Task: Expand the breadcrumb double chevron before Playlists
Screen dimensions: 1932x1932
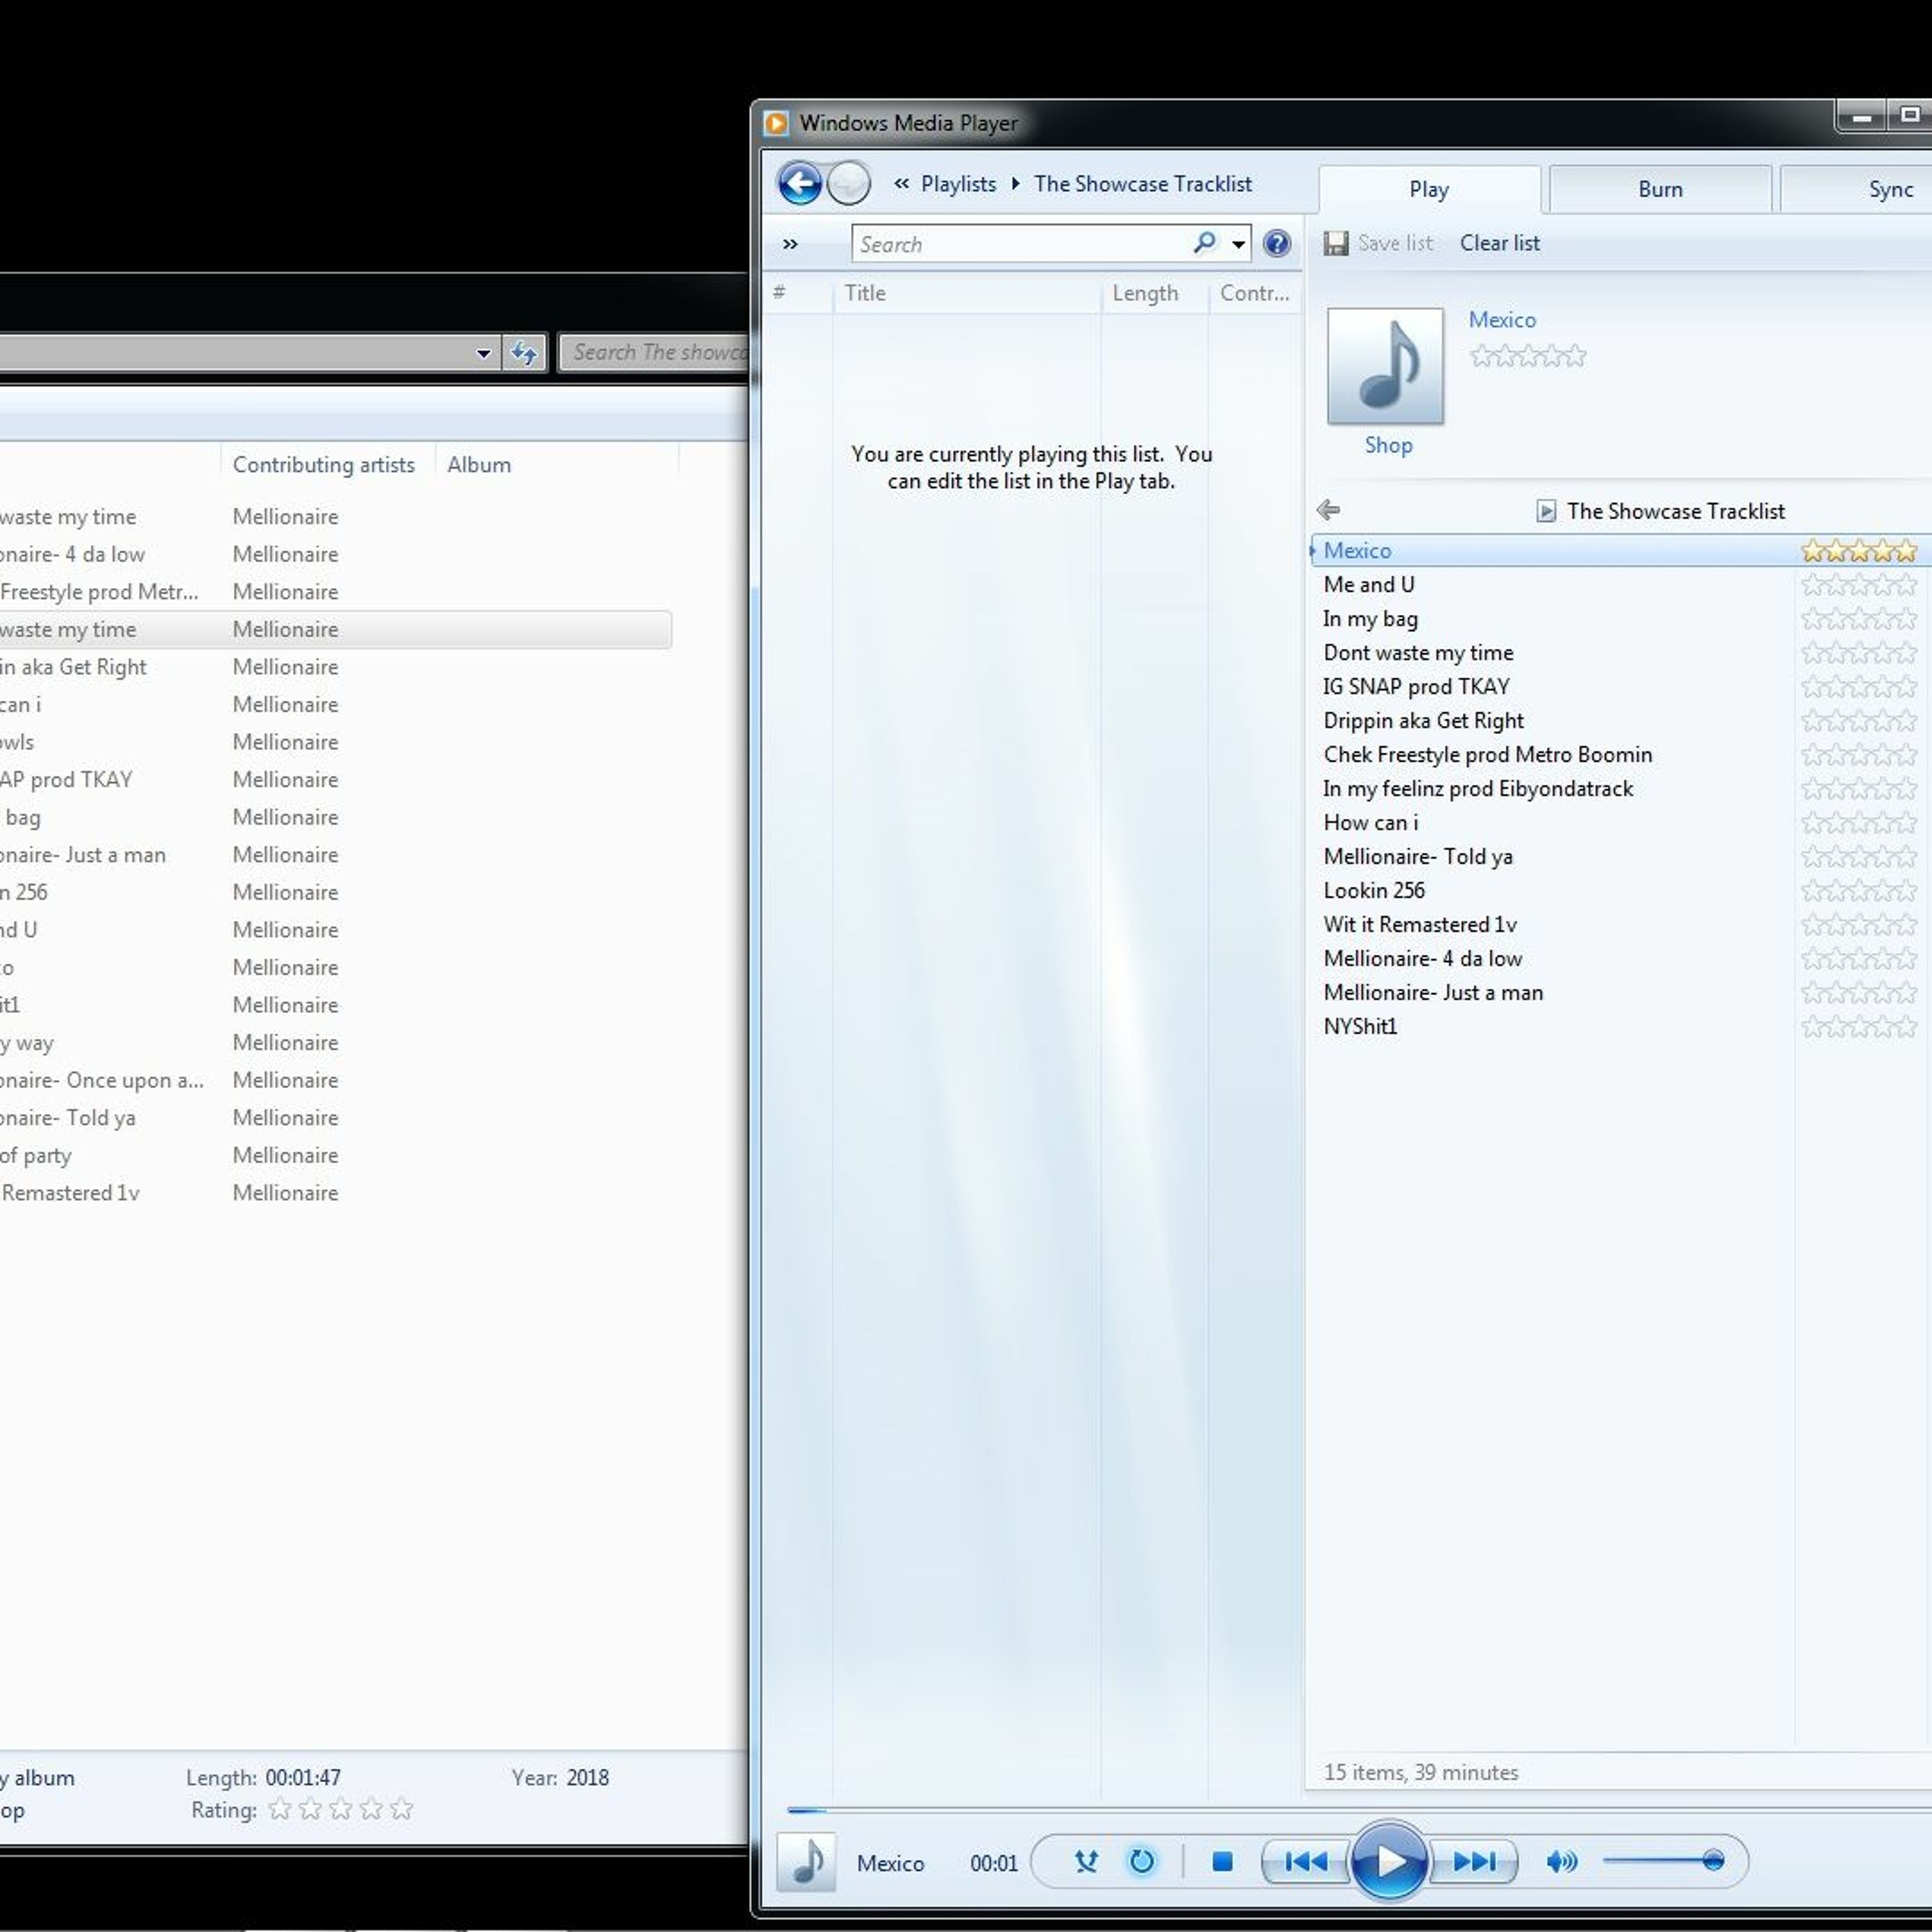Action: [901, 183]
